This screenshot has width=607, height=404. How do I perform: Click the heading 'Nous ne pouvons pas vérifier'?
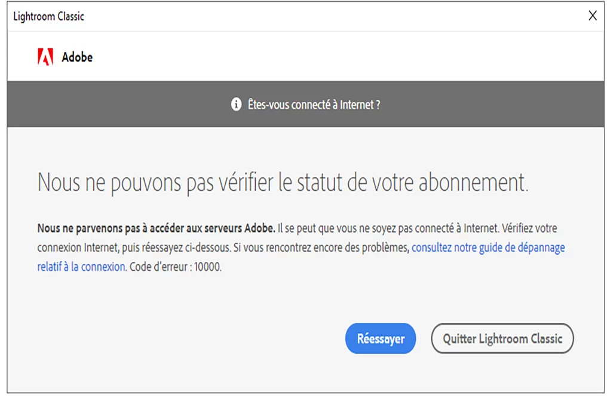[155, 182]
